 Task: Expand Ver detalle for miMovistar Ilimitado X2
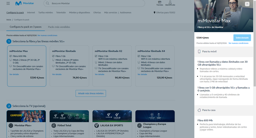[x=99, y=74]
